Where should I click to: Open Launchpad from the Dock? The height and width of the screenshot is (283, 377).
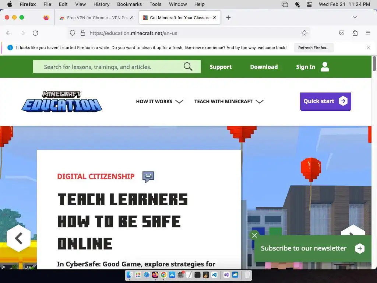138,275
